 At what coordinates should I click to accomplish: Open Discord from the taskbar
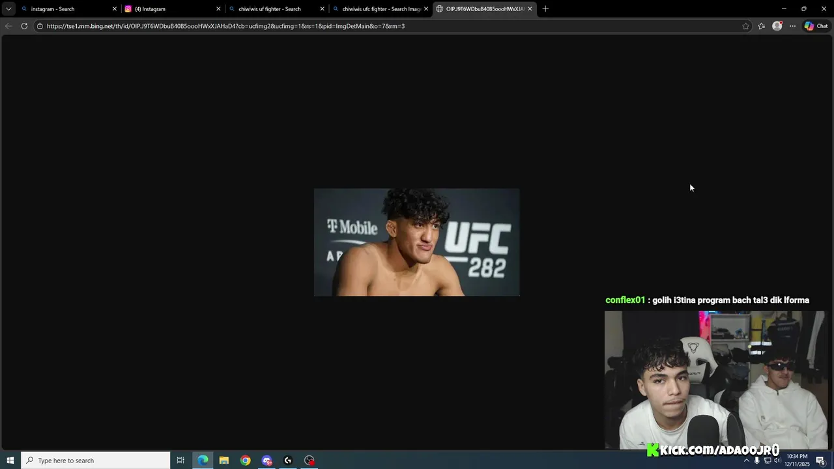[266, 461]
